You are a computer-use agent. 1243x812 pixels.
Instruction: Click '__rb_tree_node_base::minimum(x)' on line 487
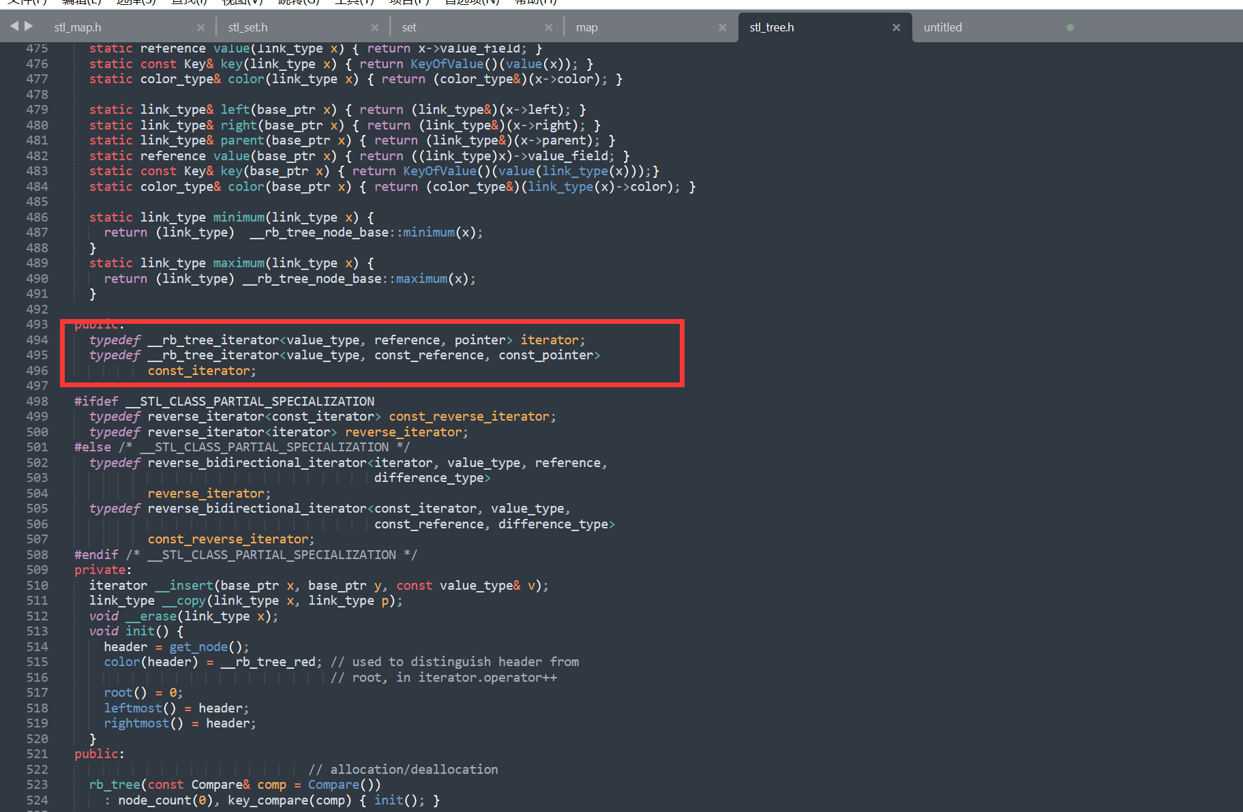pos(363,232)
